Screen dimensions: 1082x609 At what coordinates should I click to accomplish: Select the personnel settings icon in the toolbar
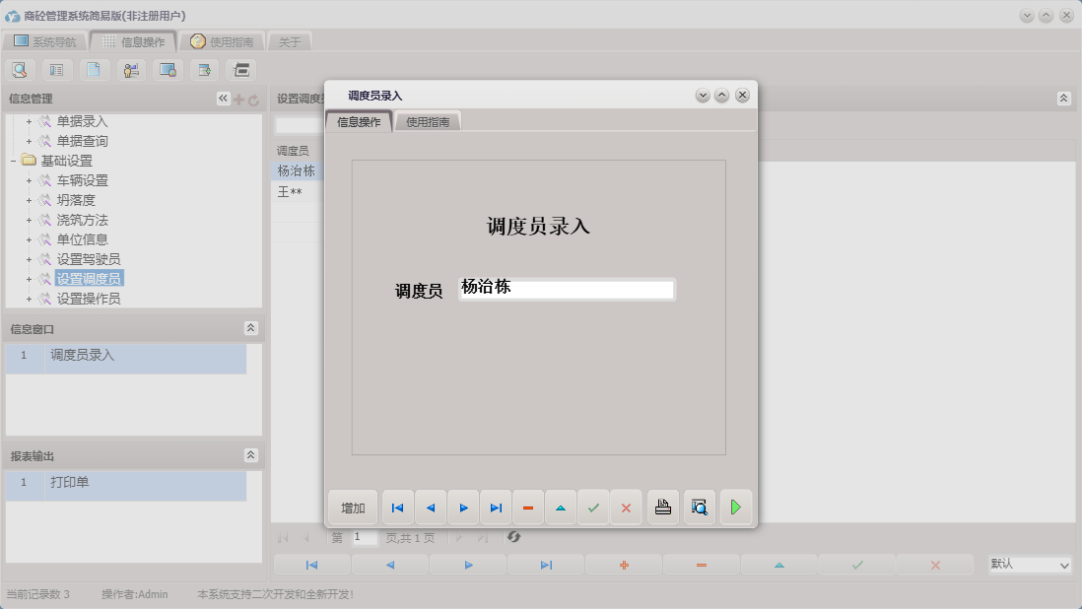130,69
